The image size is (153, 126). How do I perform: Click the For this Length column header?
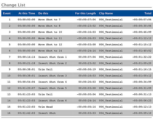85,13
